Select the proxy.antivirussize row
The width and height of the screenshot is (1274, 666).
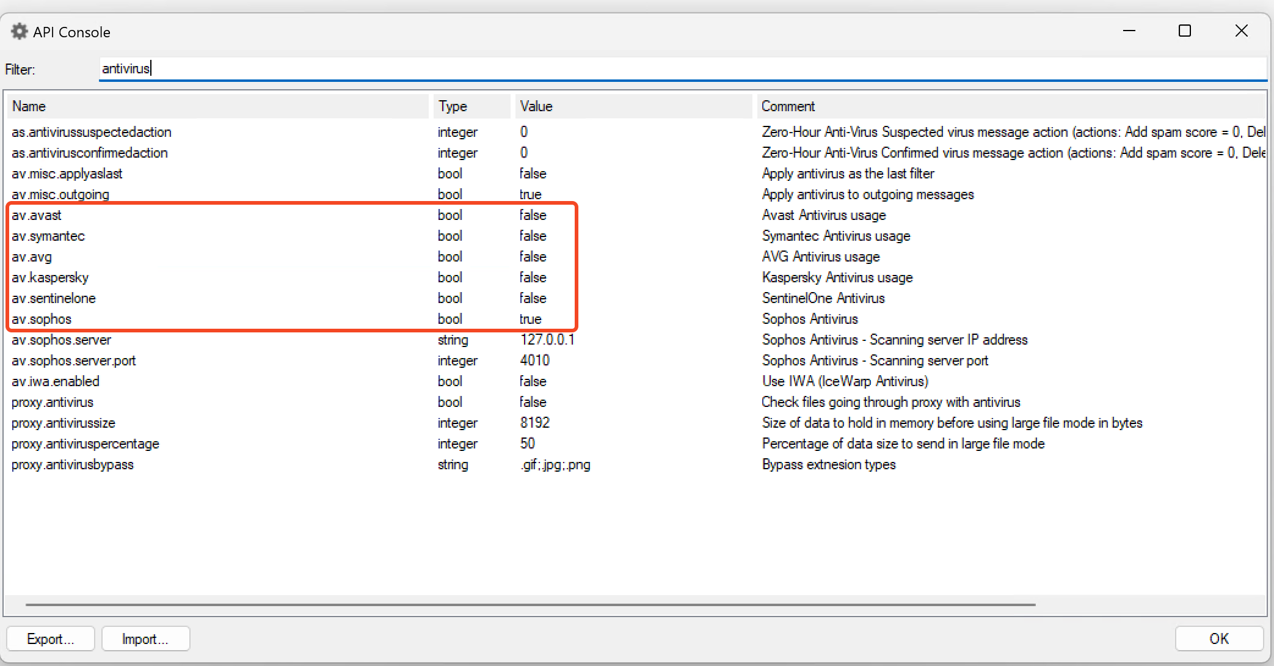[x=635, y=423]
